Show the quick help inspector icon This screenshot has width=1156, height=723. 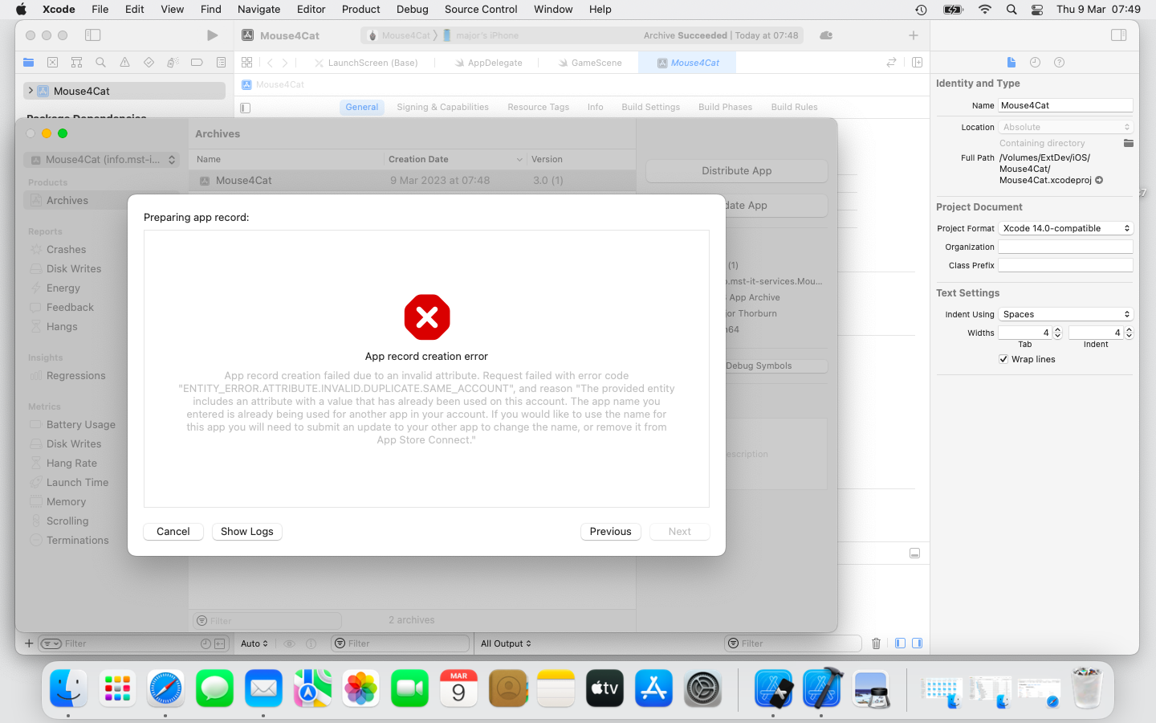coord(1059,63)
